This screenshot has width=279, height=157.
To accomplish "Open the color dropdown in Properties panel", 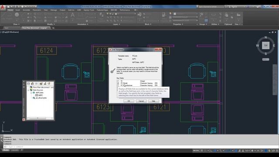I will [185, 14].
